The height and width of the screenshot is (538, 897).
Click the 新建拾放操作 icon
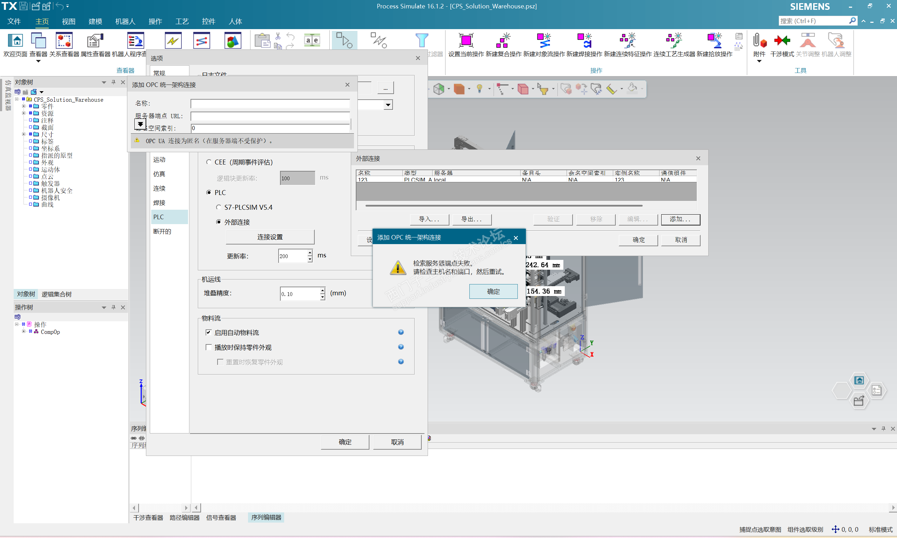click(714, 41)
